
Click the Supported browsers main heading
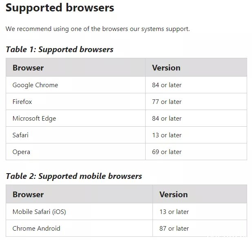pos(60,8)
